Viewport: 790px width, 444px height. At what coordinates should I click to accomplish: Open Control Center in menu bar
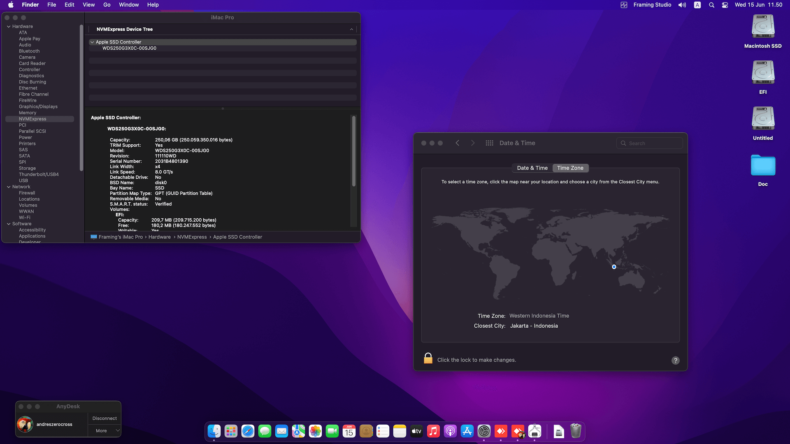tap(725, 5)
